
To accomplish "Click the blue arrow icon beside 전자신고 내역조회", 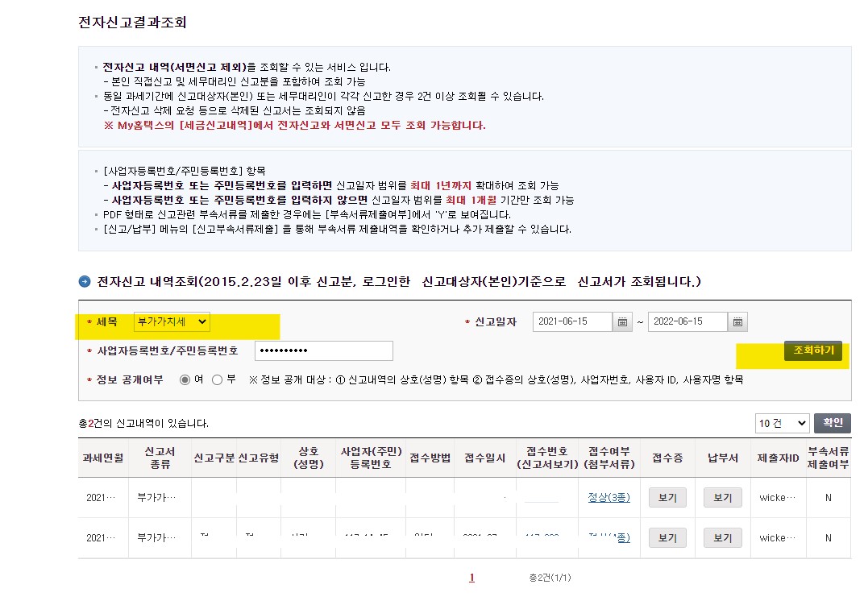I will pyautogui.click(x=86, y=282).
